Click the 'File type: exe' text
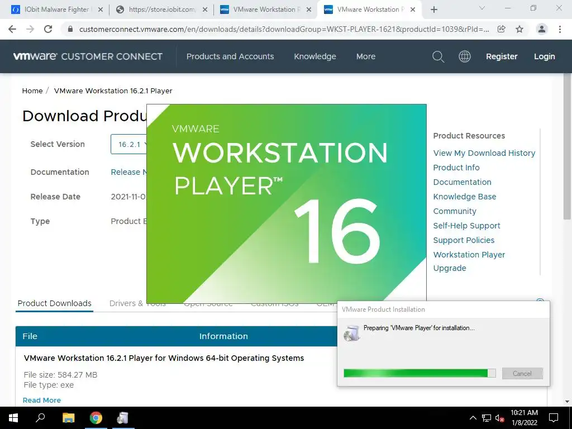The image size is (572, 429). [49, 385]
